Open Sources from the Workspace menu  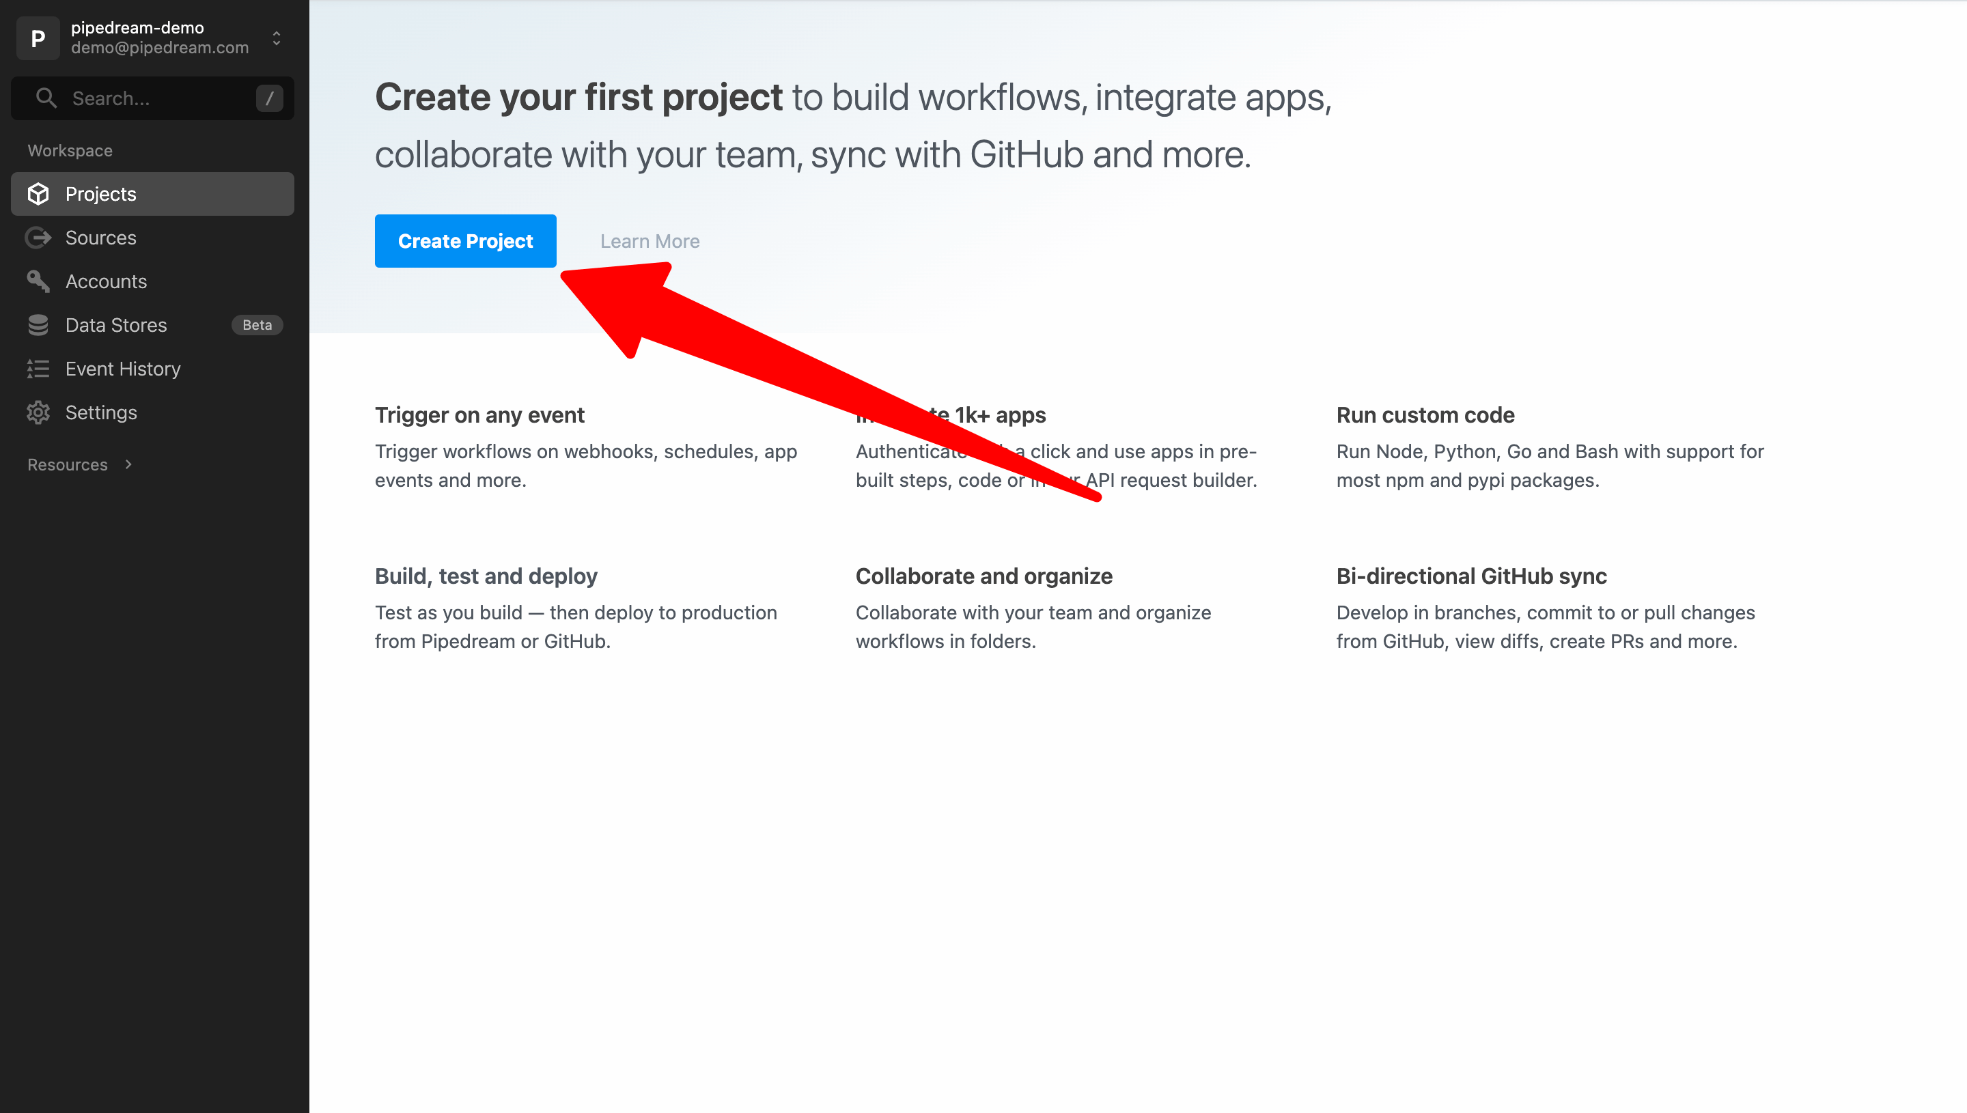pyautogui.click(x=101, y=238)
